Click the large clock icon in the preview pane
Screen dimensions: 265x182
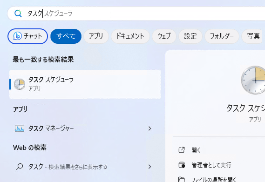click(x=253, y=80)
